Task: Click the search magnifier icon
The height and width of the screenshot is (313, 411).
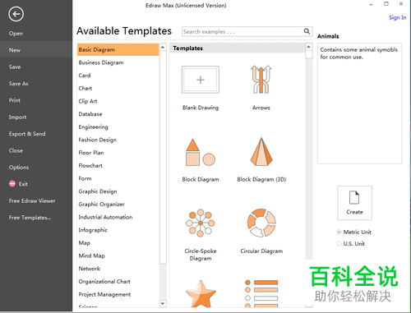Action: click(307, 31)
